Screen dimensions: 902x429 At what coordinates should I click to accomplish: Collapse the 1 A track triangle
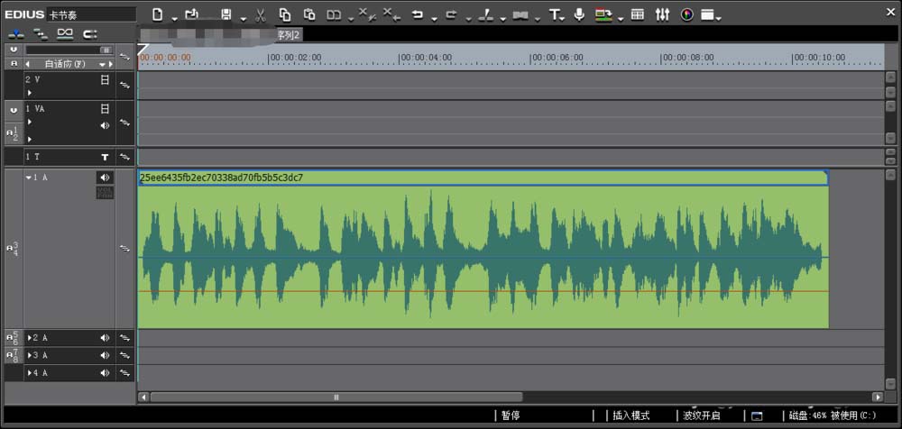(x=28, y=178)
